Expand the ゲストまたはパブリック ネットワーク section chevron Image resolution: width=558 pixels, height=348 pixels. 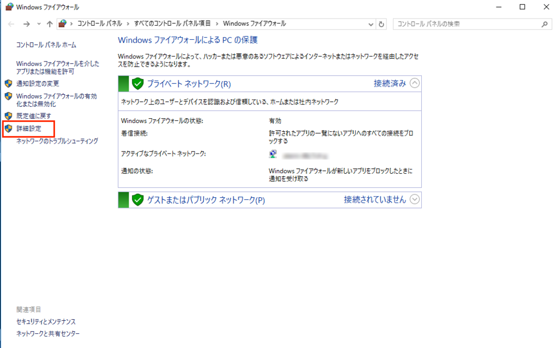click(x=415, y=199)
